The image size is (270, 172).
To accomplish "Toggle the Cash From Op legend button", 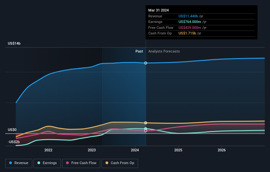I will 120,163.
